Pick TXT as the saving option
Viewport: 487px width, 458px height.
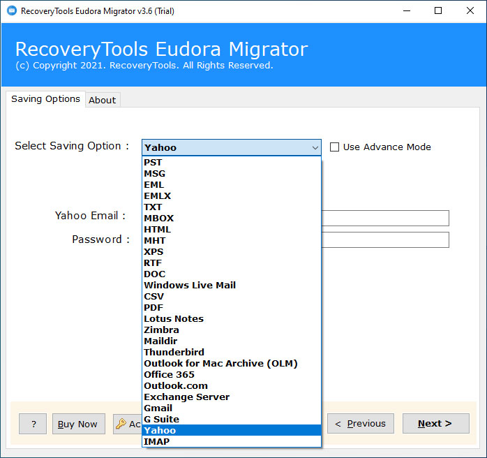click(232, 207)
